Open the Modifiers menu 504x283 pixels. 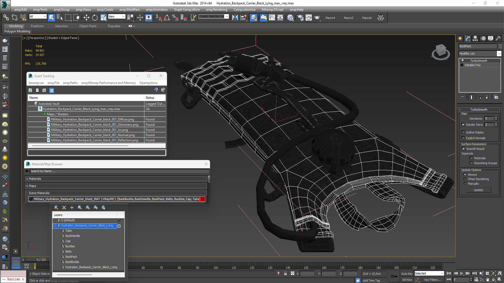(129, 10)
